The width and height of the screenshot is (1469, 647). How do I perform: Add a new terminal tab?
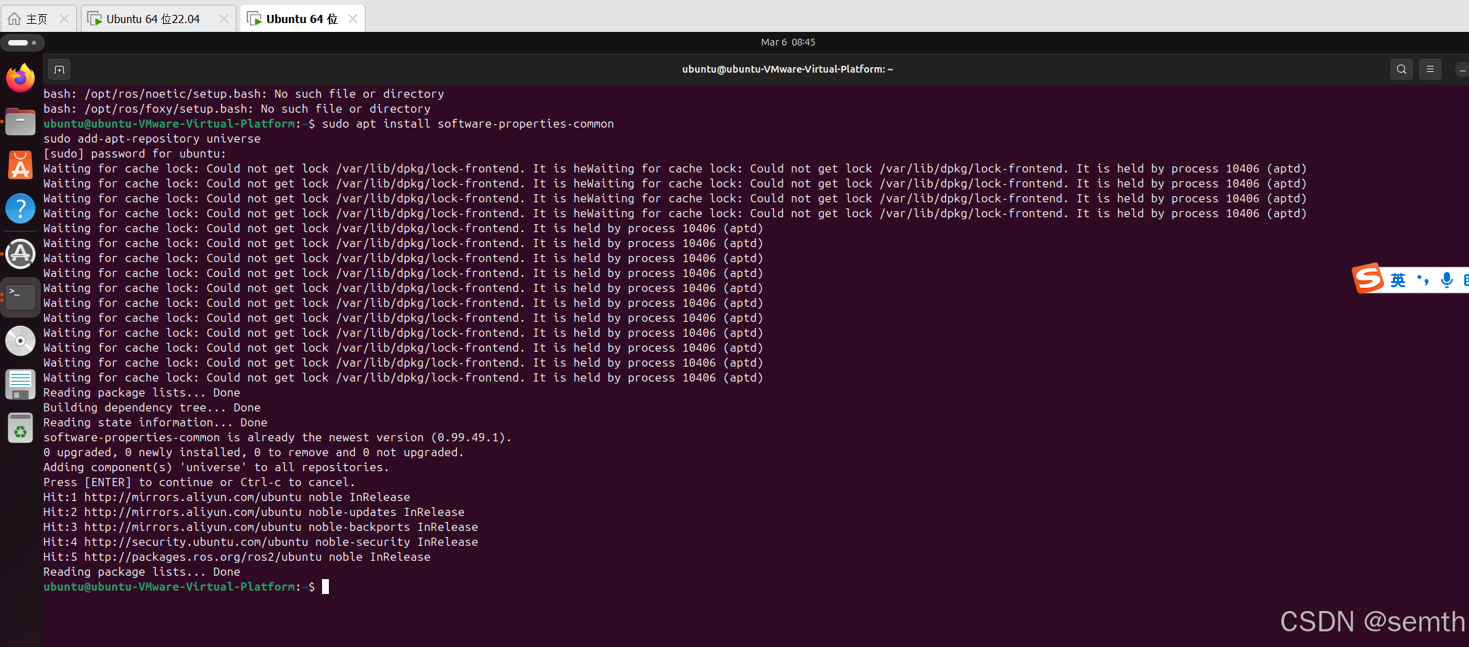pos(59,69)
